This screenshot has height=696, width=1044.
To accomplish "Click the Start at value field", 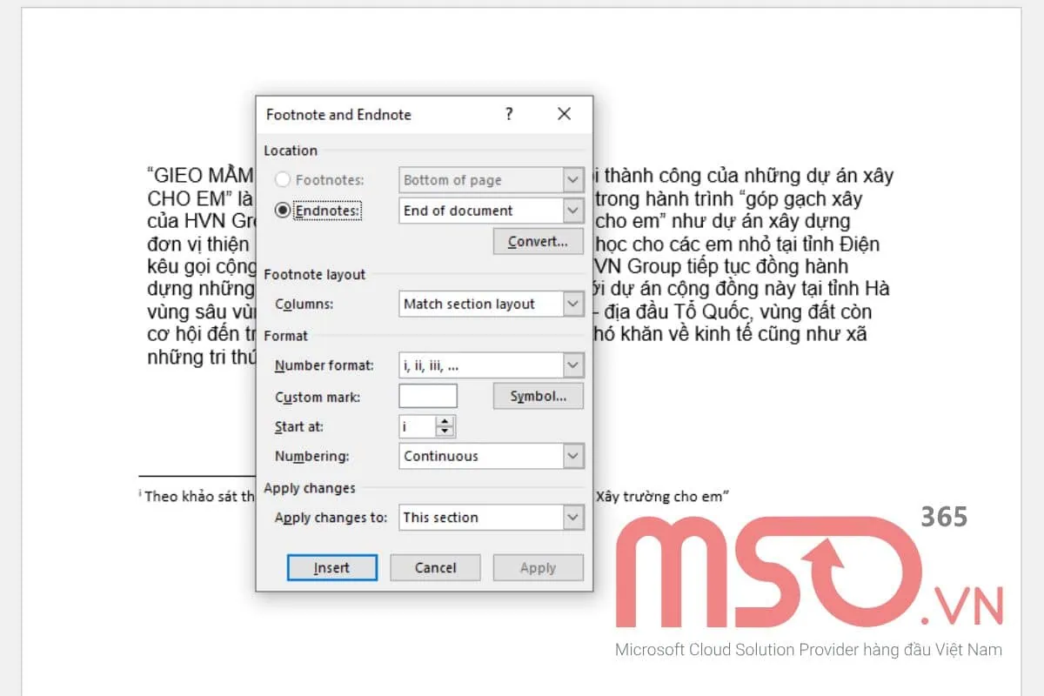I will click(x=416, y=426).
